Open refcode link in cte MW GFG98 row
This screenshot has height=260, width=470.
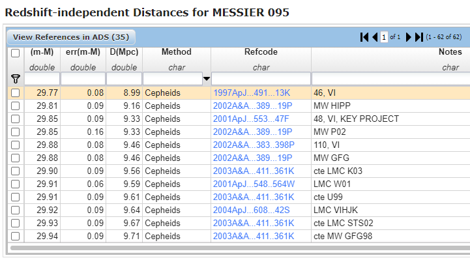(254, 237)
